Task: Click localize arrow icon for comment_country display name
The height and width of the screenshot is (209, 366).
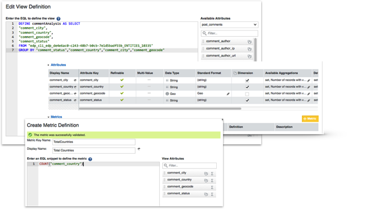Action: point(75,87)
